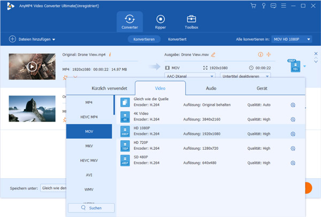The width and height of the screenshot is (321, 217).
Task: Click the Speichern unter path field
Action: (x=53, y=188)
